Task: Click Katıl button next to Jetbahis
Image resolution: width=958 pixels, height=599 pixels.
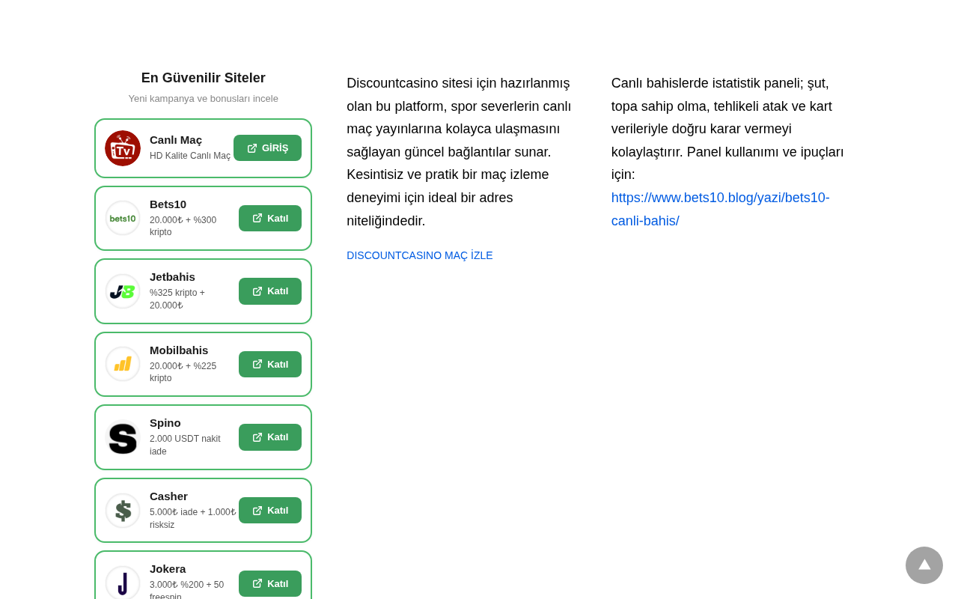Action: coord(270,291)
